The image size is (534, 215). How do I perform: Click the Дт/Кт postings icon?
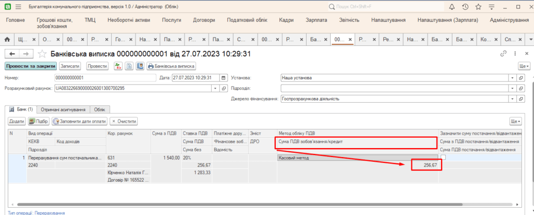[118, 66]
